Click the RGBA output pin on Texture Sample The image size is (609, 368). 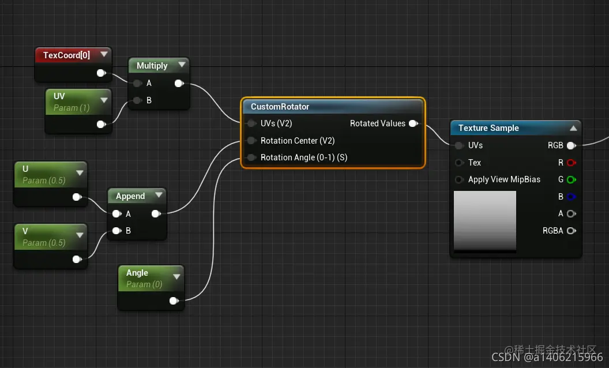point(572,231)
